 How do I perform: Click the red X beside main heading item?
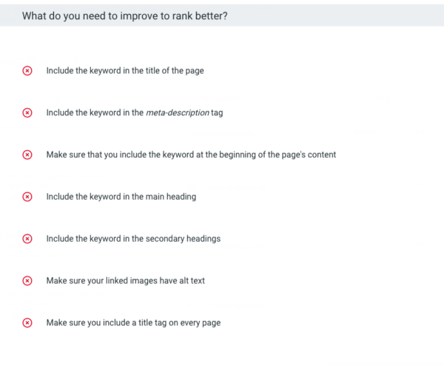[27, 197]
